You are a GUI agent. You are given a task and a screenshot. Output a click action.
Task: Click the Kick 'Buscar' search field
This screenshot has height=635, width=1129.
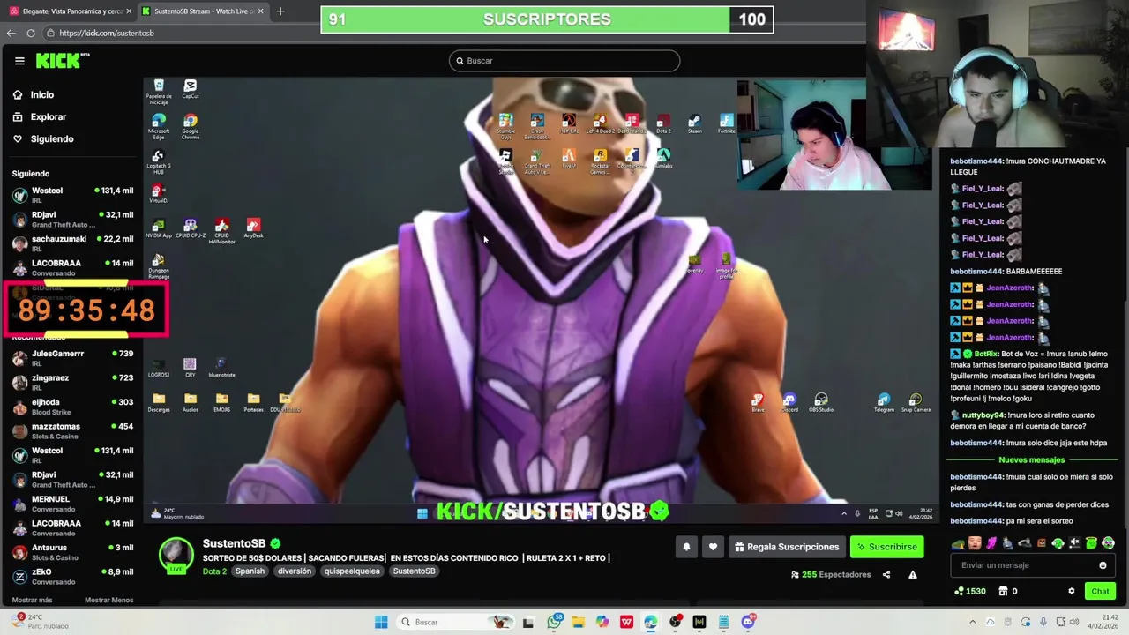(564, 61)
